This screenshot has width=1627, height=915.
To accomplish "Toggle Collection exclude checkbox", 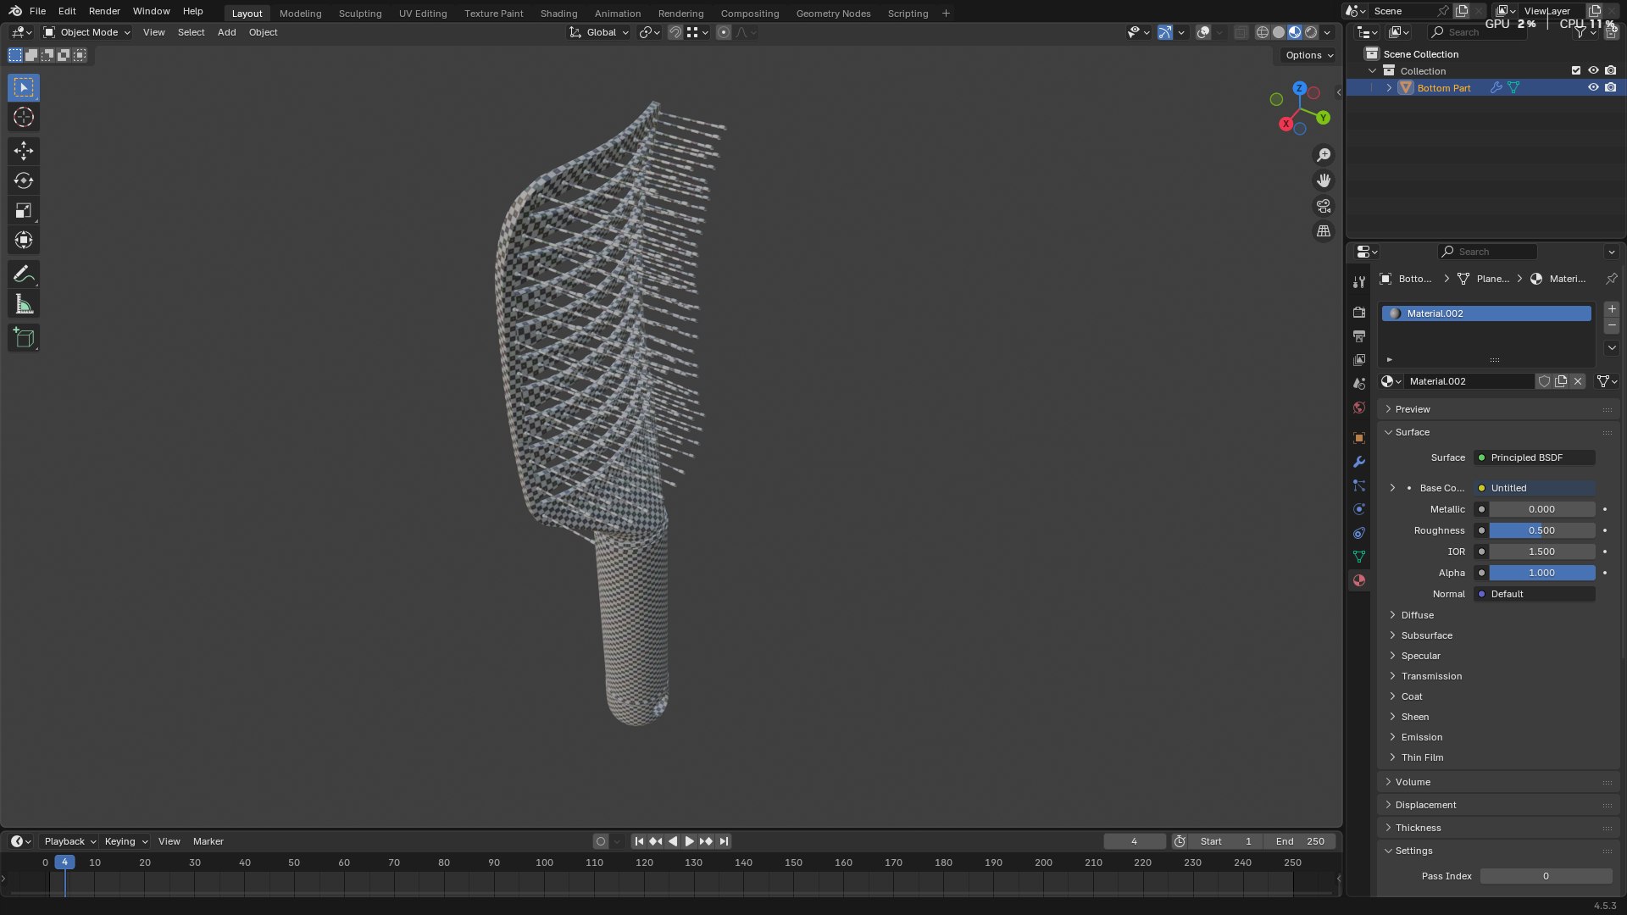I will pos(1576,71).
